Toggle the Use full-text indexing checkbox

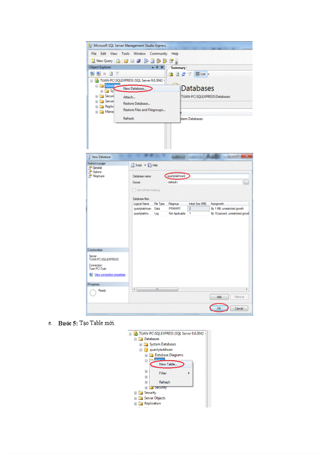[x=134, y=190]
